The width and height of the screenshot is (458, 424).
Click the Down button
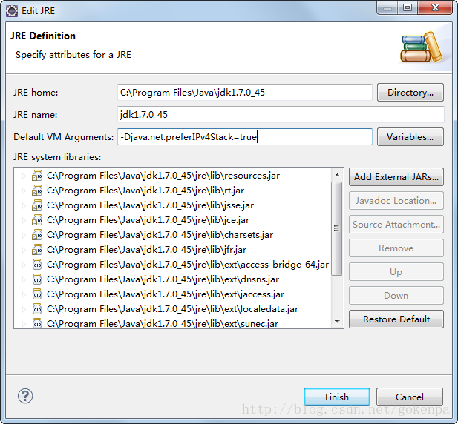pyautogui.click(x=396, y=296)
